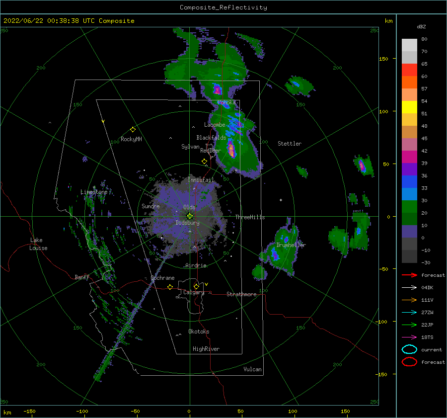Click the Stettler city label
The image size is (447, 418).
pos(290,144)
